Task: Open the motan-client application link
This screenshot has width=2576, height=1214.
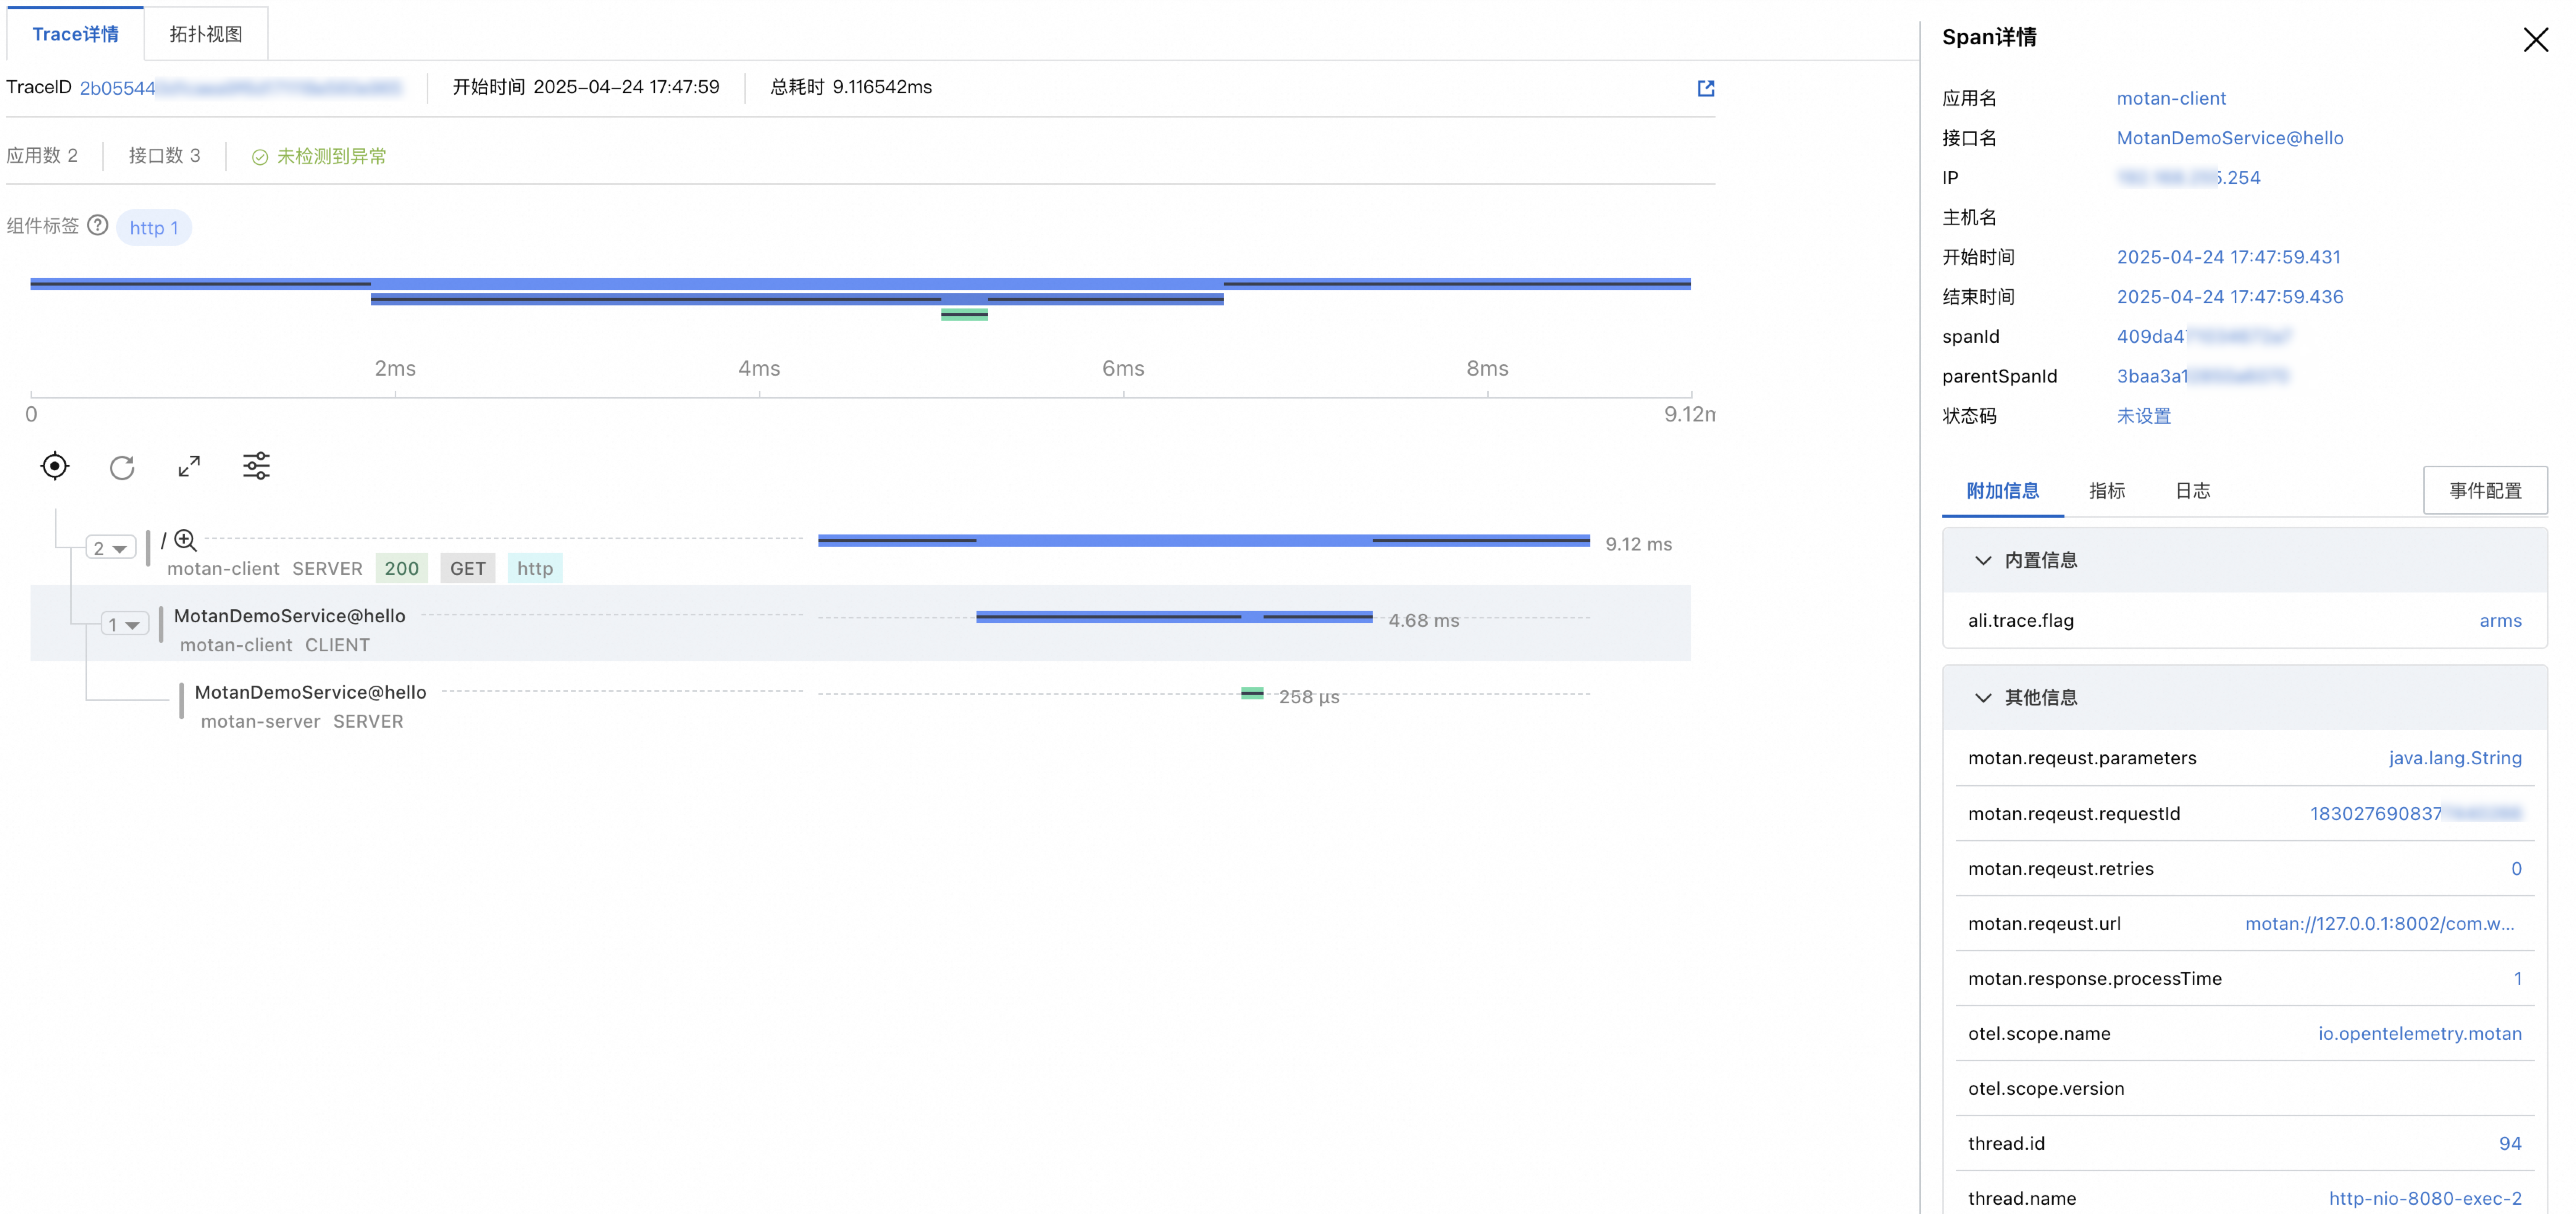Action: 2171,98
